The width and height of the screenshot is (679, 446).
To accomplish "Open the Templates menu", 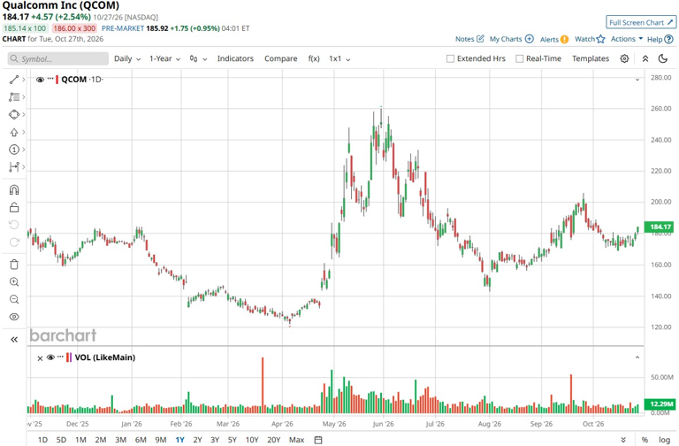I will (591, 58).
